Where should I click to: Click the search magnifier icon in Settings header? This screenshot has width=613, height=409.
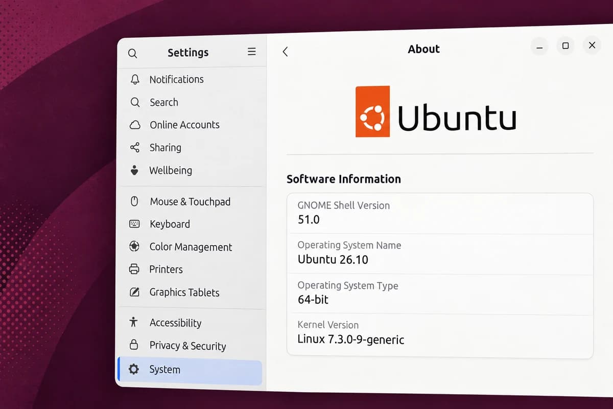132,54
